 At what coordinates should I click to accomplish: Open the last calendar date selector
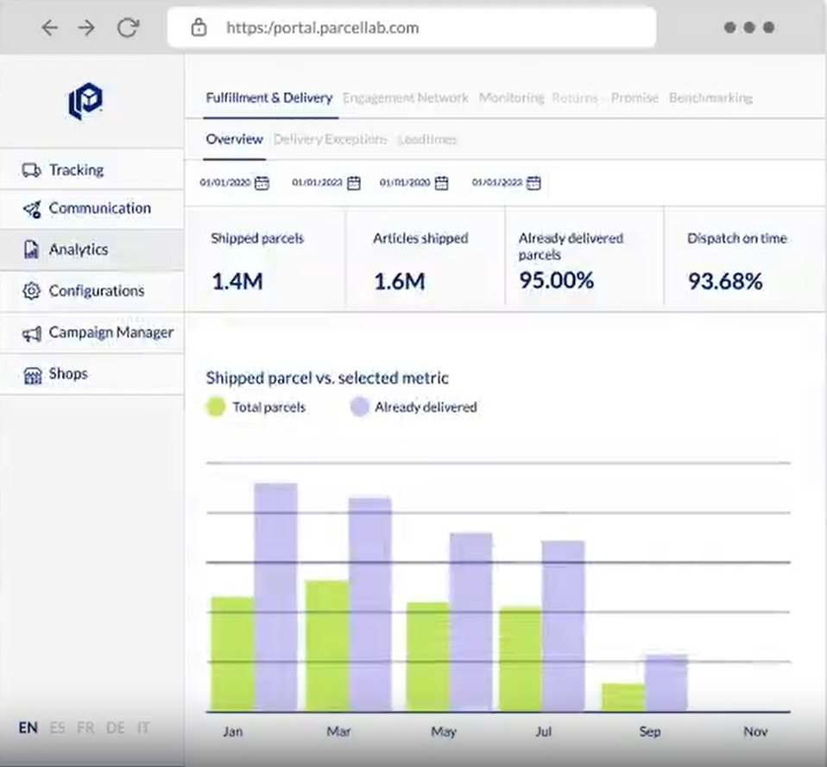[533, 183]
